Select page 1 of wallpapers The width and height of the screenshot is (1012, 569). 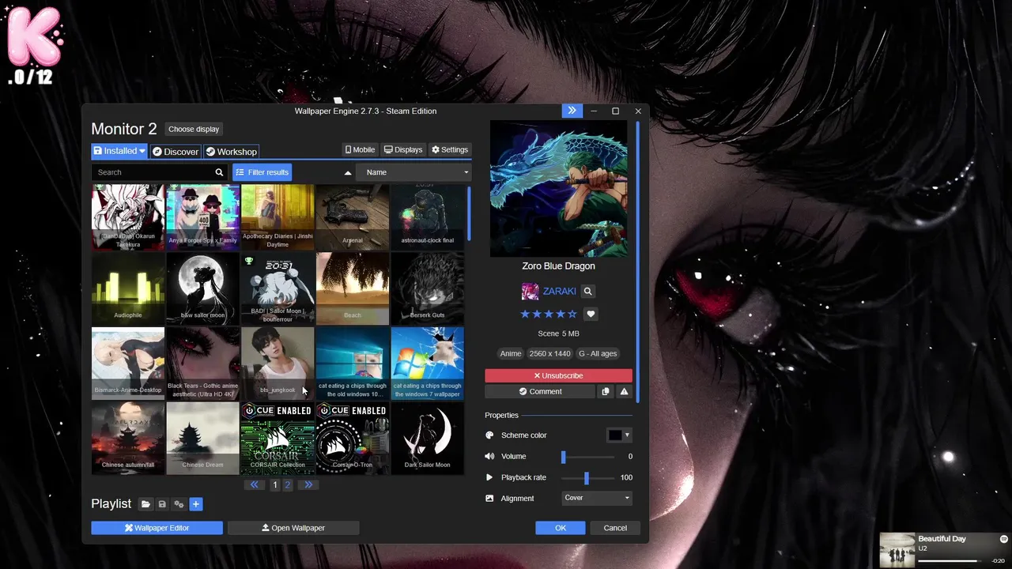pyautogui.click(x=274, y=484)
